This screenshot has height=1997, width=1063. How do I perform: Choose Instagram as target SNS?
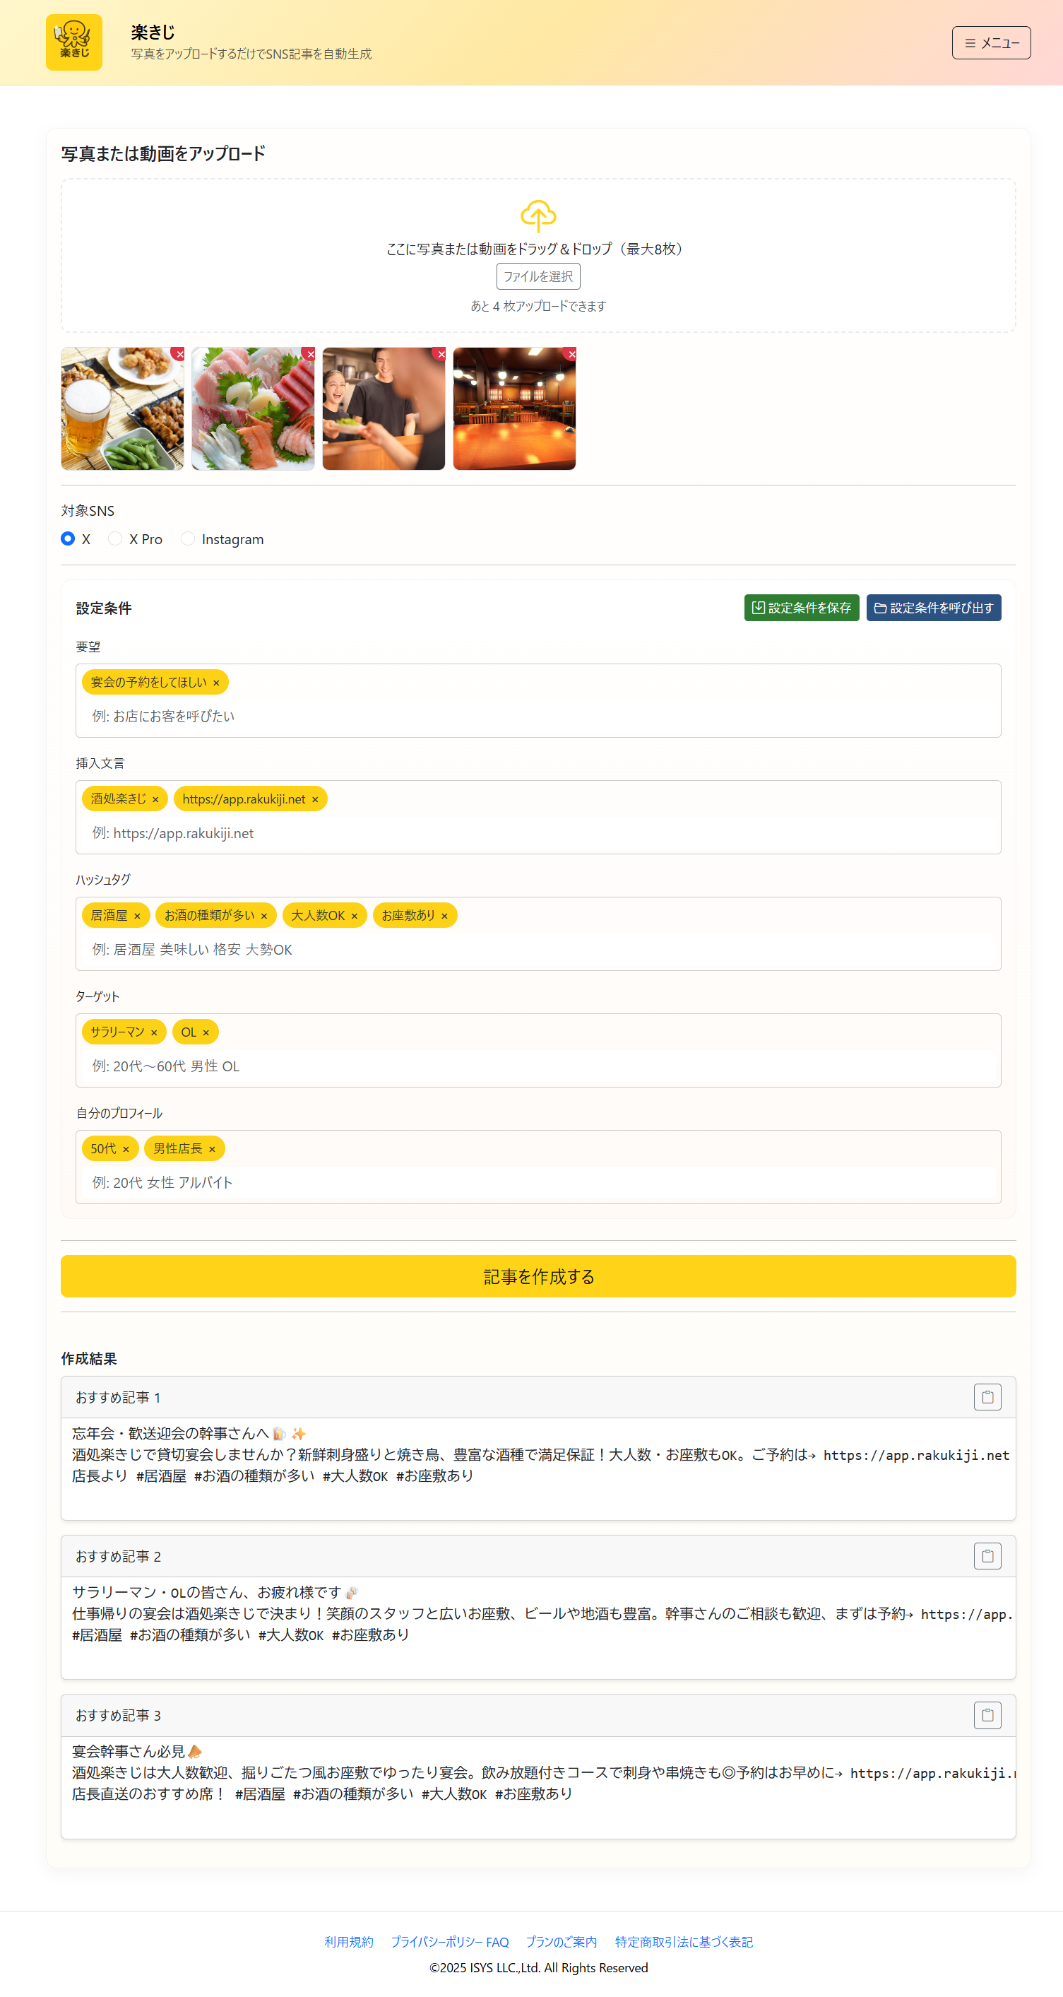point(187,538)
